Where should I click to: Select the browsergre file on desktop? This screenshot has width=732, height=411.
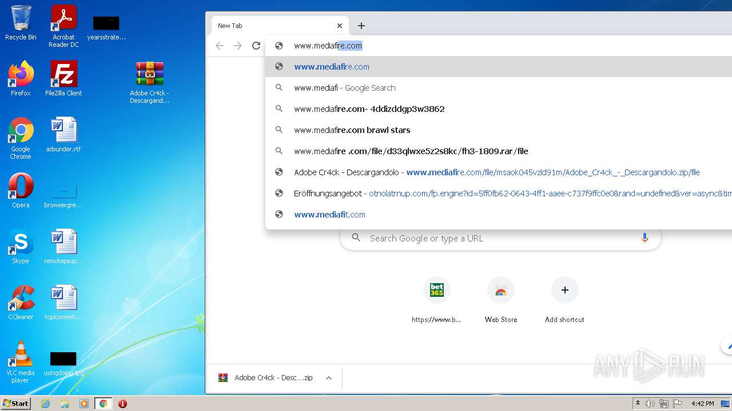63,195
